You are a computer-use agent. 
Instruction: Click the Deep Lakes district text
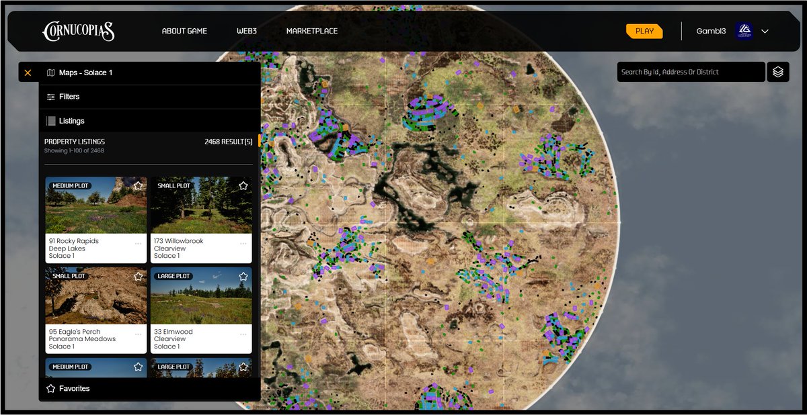(x=67, y=248)
